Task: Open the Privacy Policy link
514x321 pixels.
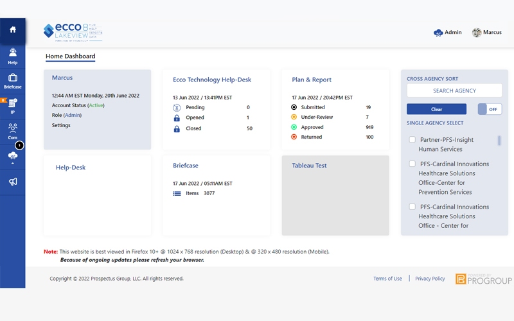Action: [430, 279]
